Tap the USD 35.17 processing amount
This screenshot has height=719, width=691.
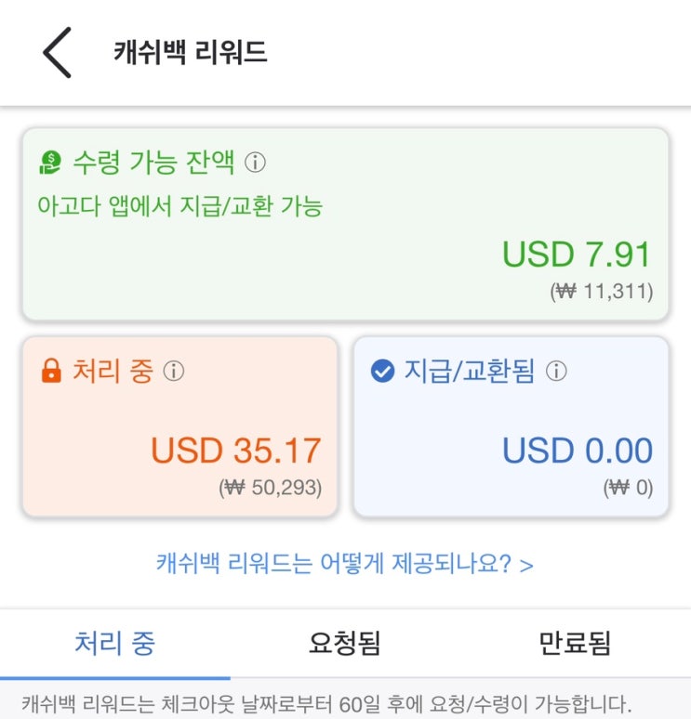(x=235, y=451)
